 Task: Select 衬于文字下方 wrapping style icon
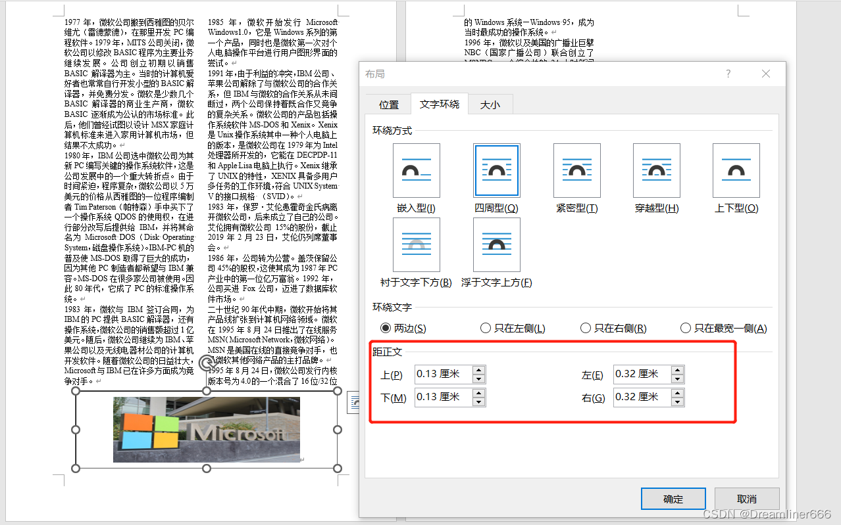pyautogui.click(x=417, y=245)
